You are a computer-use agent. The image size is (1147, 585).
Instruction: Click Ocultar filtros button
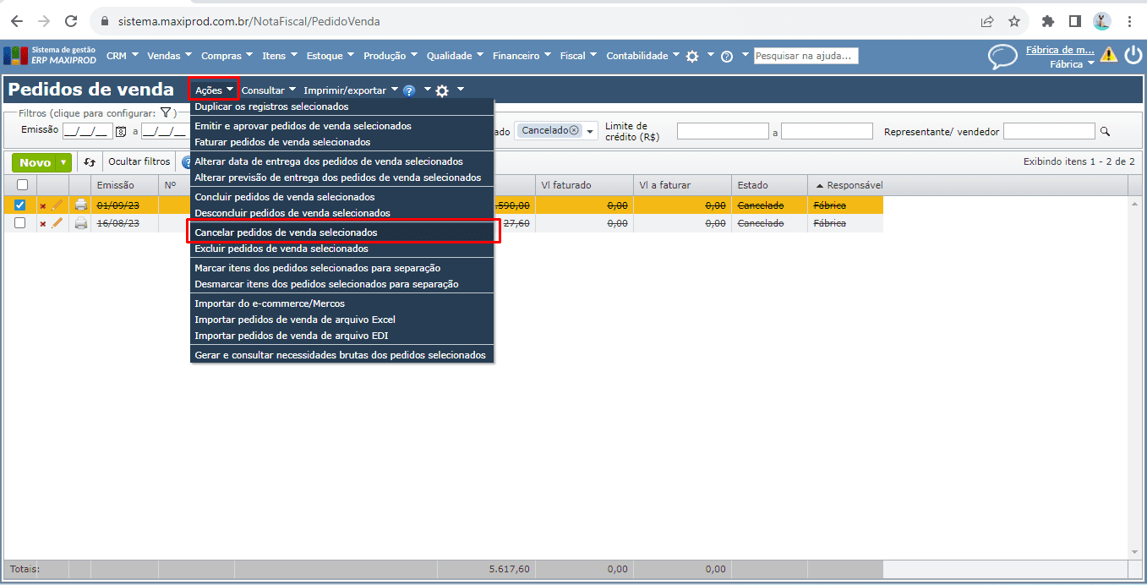139,161
